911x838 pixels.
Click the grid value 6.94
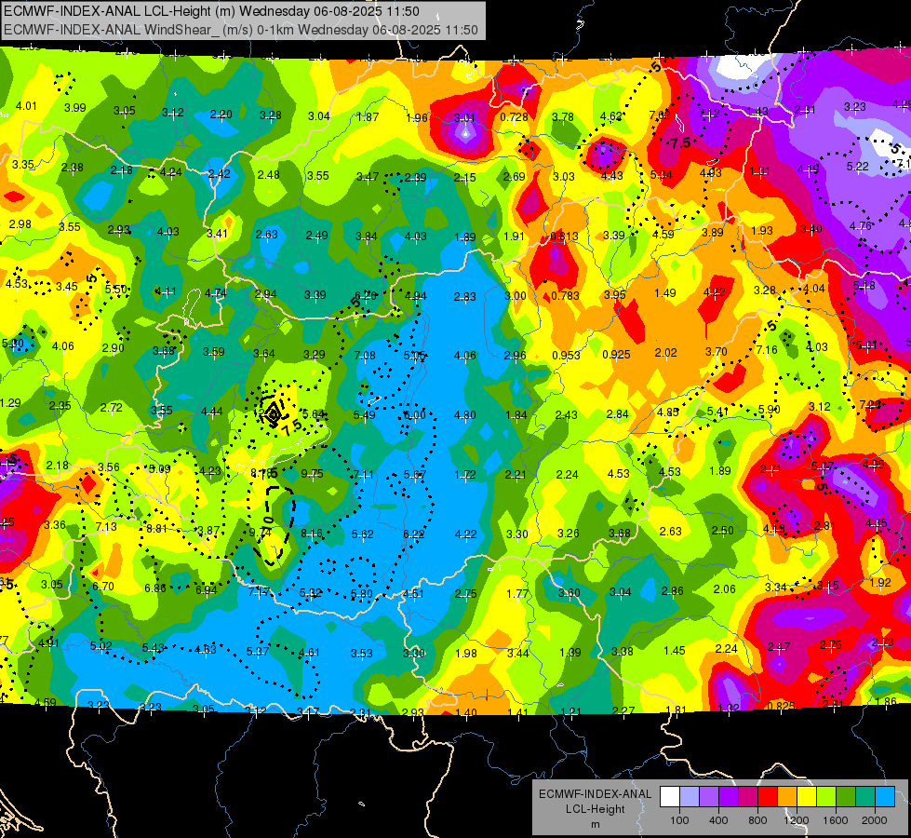207,589
